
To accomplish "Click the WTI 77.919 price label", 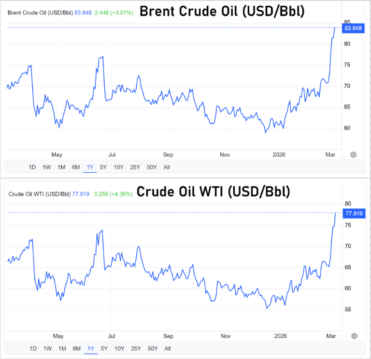I will click(x=354, y=213).
